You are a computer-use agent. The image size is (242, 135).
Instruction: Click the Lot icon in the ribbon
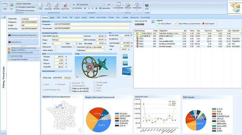(x=11, y=6)
